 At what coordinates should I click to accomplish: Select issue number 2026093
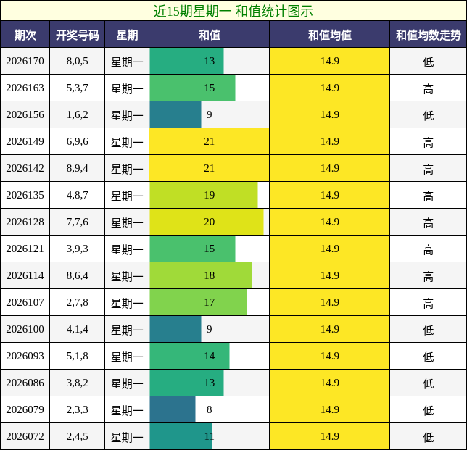[x=25, y=356]
